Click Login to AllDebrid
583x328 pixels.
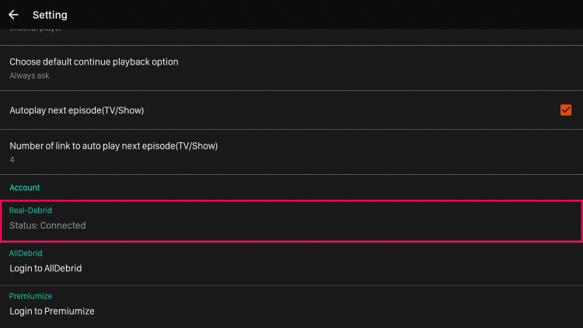[45, 268]
